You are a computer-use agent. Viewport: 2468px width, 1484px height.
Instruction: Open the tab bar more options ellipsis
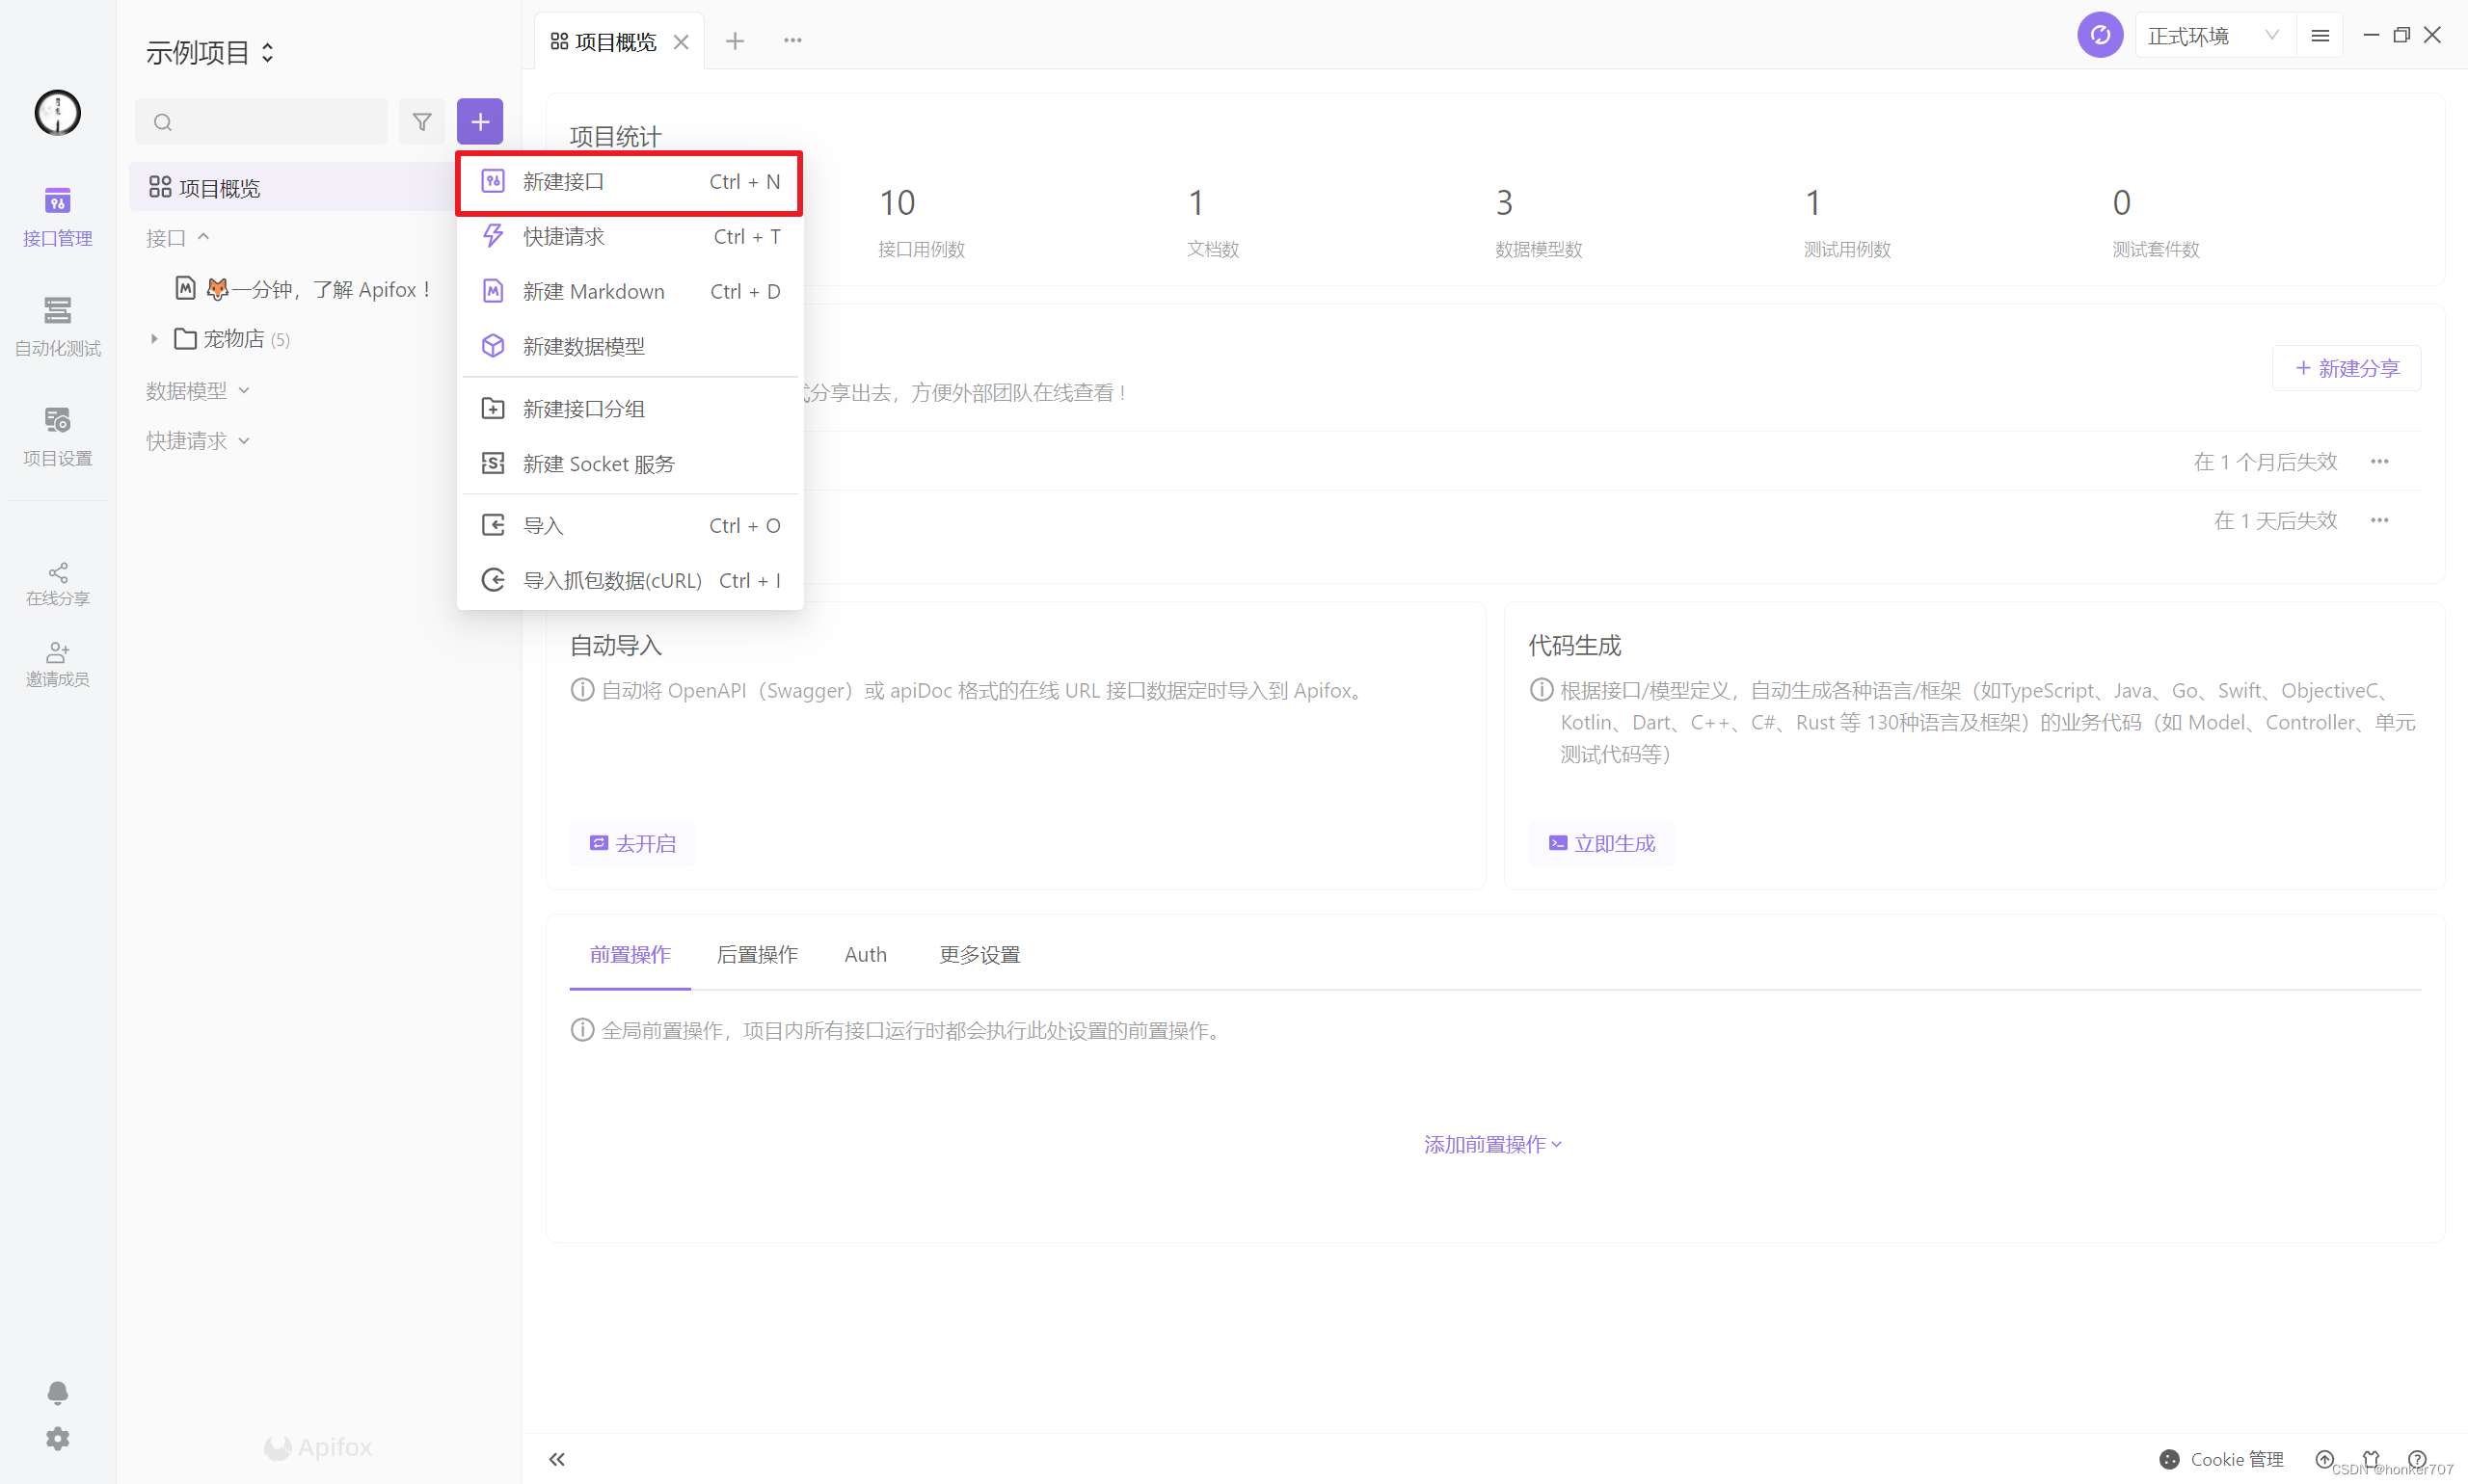tap(792, 41)
